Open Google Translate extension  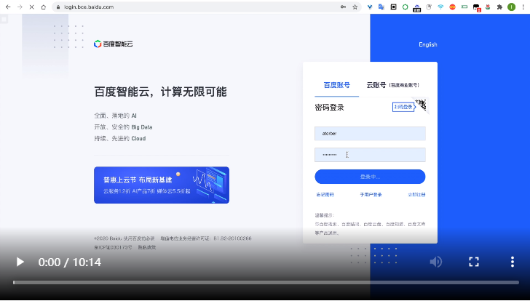pyautogui.click(x=381, y=7)
